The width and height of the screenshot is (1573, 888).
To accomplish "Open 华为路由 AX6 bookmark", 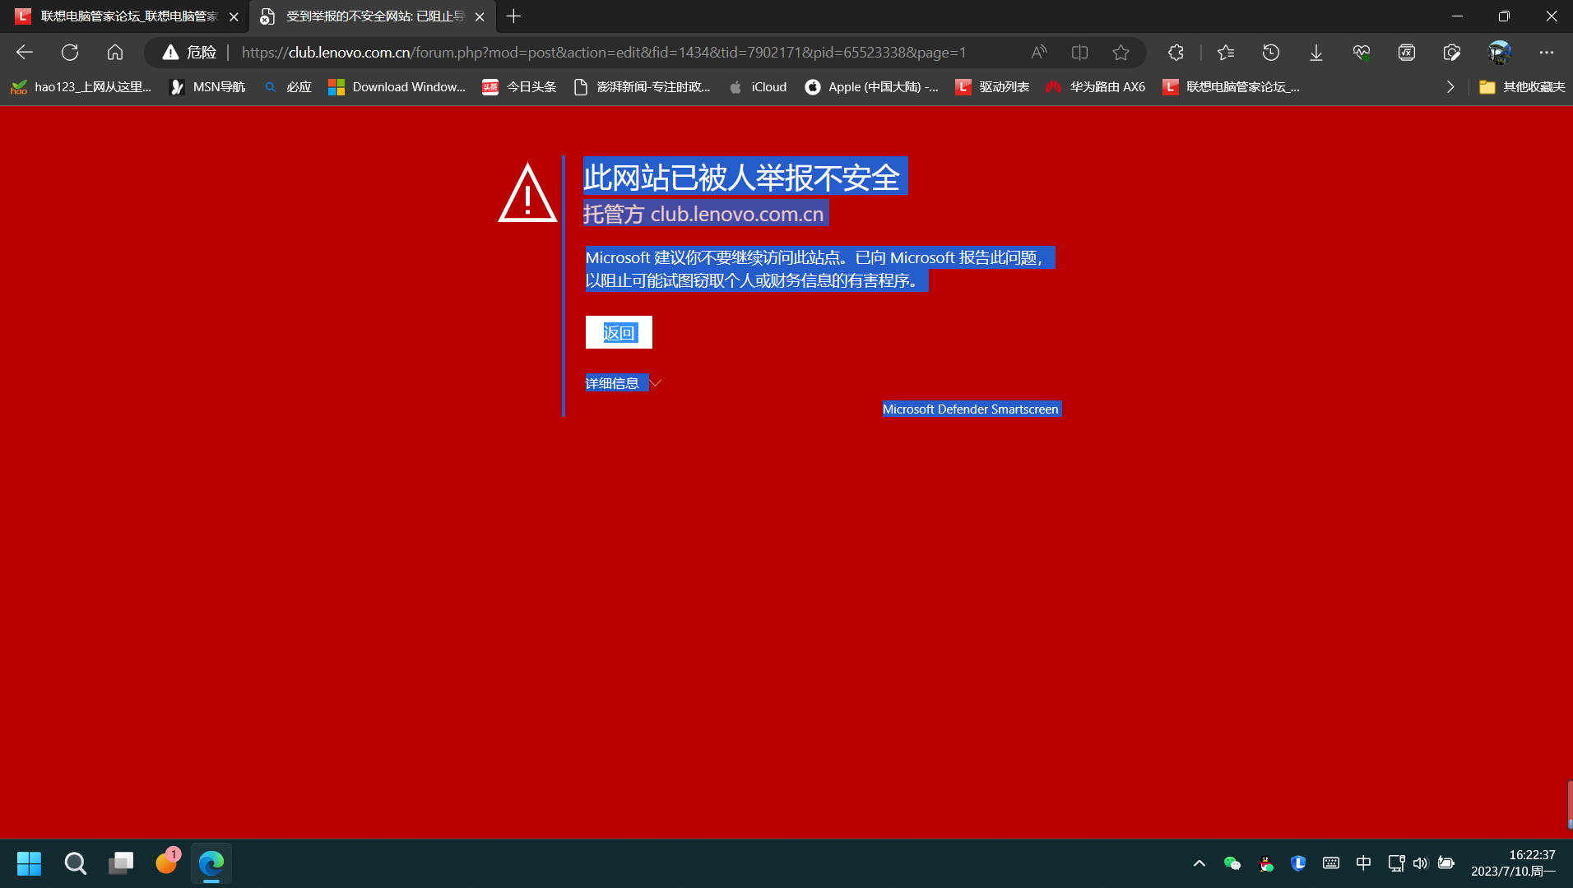I will (1095, 87).
